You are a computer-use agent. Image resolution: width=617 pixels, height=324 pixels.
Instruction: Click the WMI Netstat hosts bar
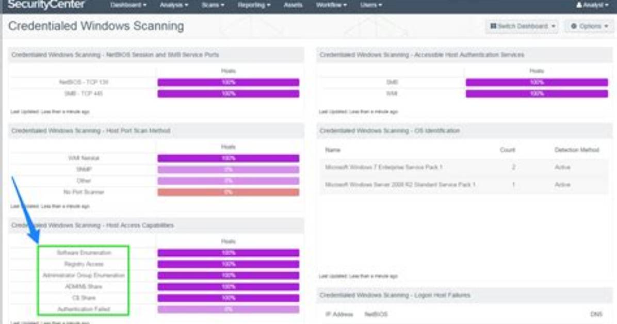(x=228, y=158)
